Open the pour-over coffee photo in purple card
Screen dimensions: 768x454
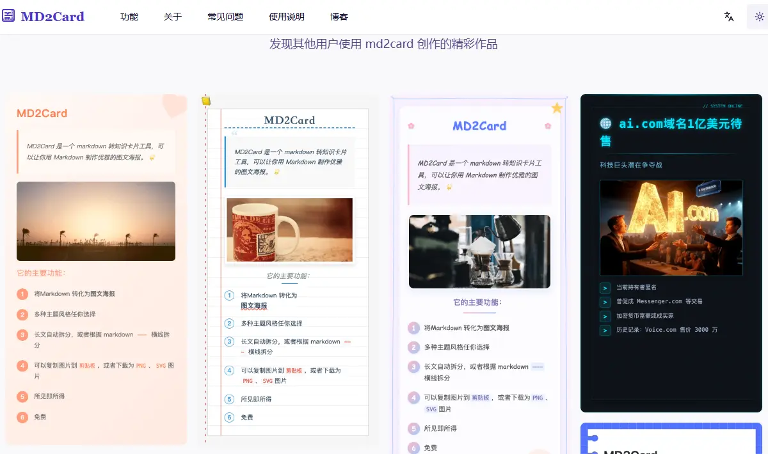[x=479, y=251]
